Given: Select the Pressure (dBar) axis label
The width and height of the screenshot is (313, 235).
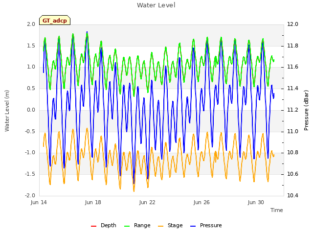Looking at the screenshot, I should (x=306, y=110).
